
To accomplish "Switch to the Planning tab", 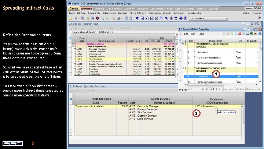I will click(x=99, y=8).
